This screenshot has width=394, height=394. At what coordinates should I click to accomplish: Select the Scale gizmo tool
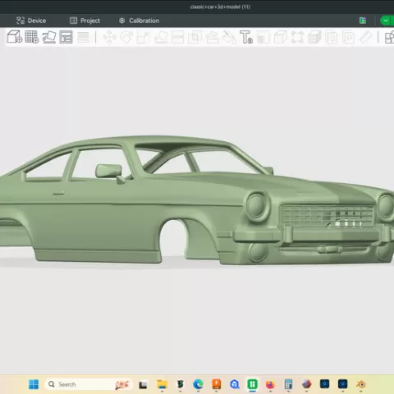pyautogui.click(x=144, y=37)
